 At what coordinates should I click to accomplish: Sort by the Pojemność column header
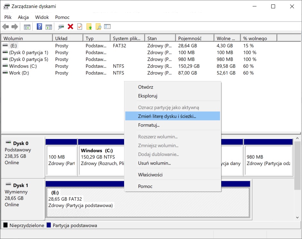[194, 38]
